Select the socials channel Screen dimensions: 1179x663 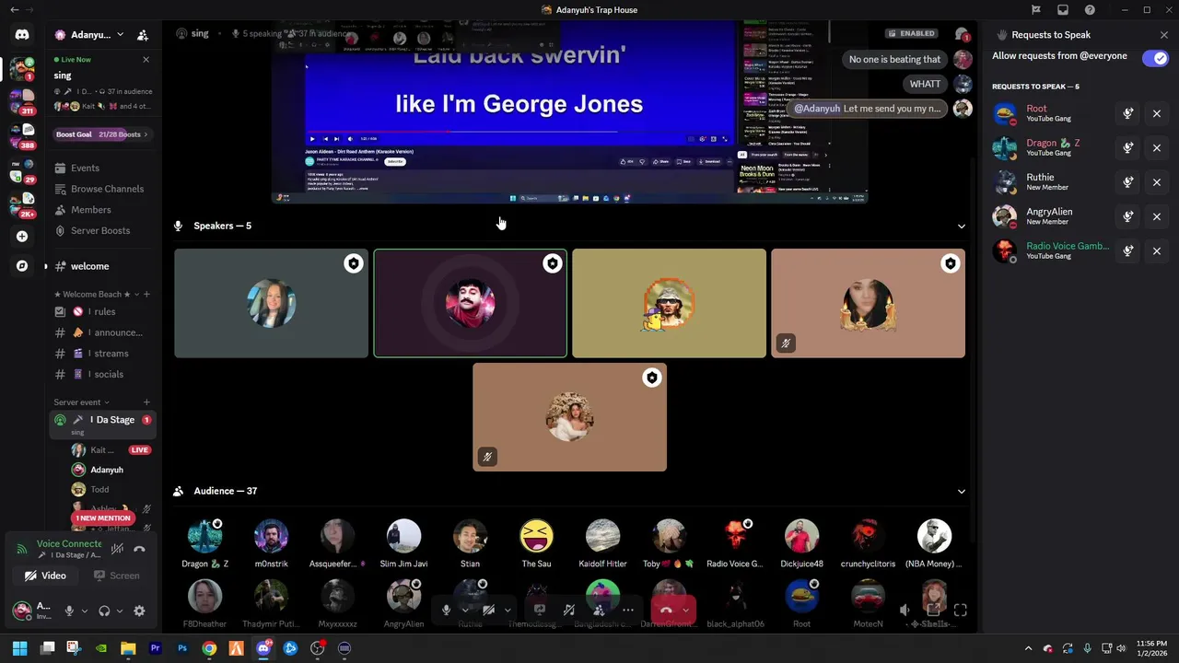click(x=103, y=375)
